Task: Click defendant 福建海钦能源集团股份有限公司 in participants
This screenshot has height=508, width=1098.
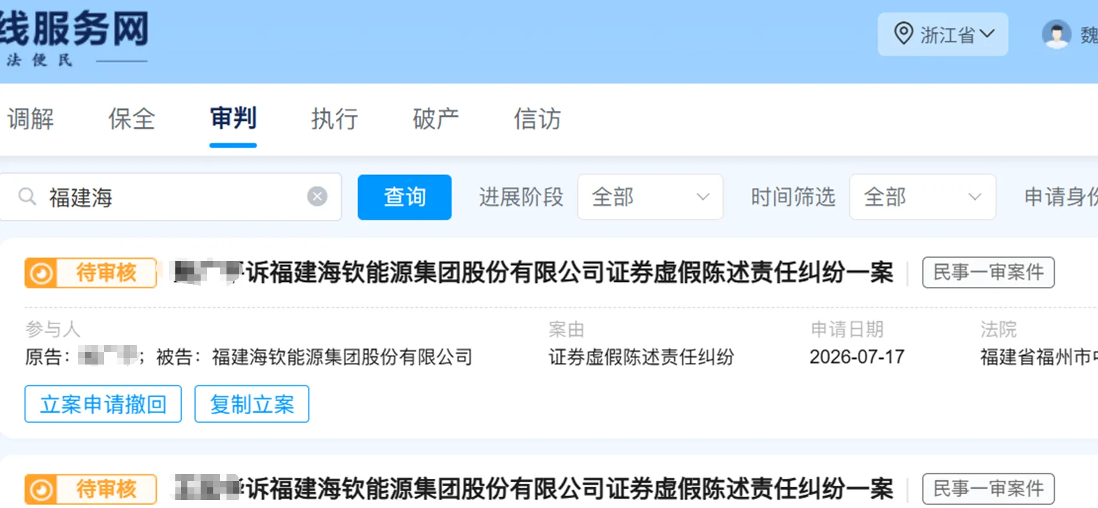Action: [342, 357]
